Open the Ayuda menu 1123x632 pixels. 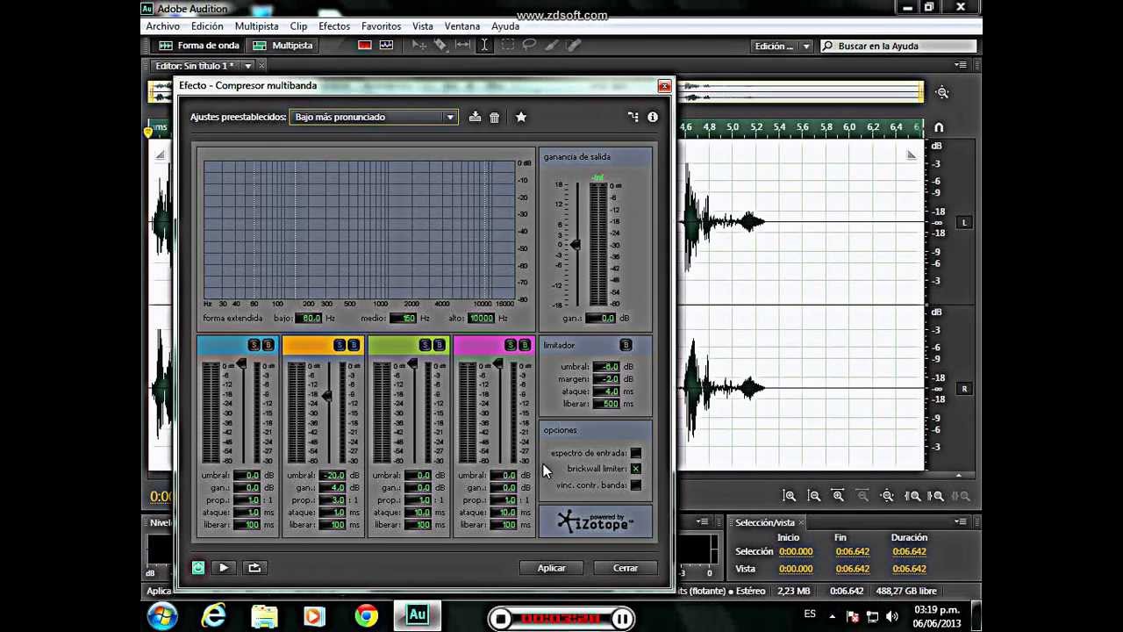[505, 26]
